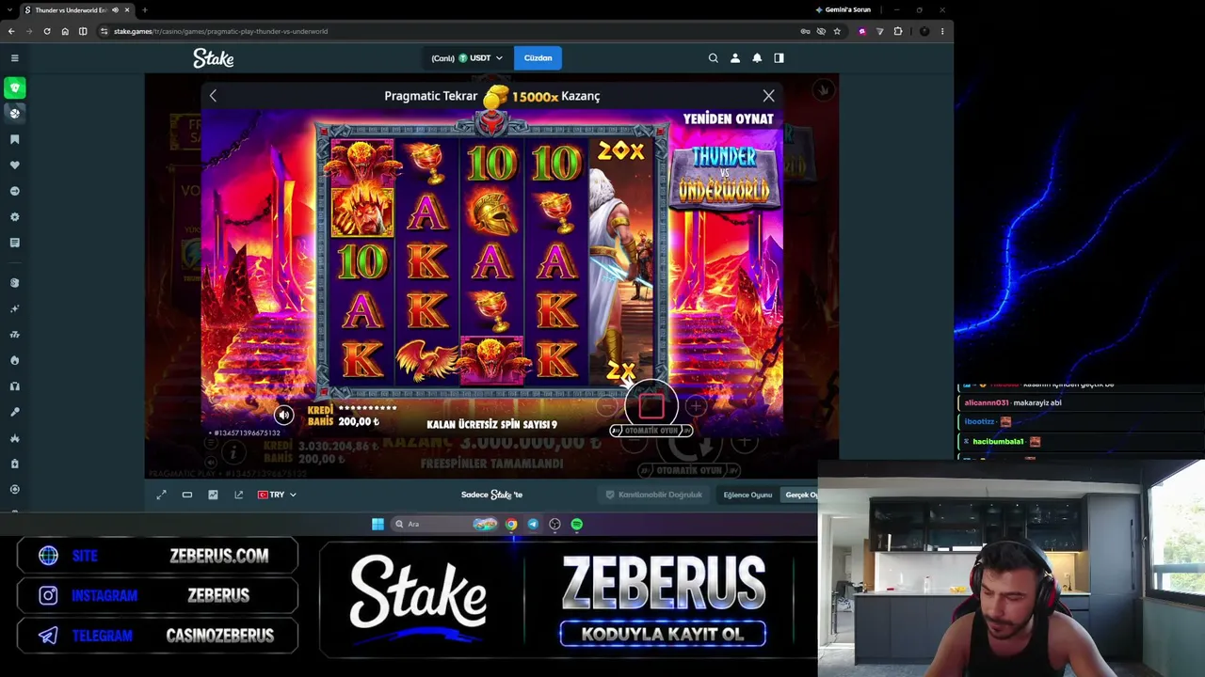
Task: Open Telegram from the taskbar
Action: [x=533, y=524]
